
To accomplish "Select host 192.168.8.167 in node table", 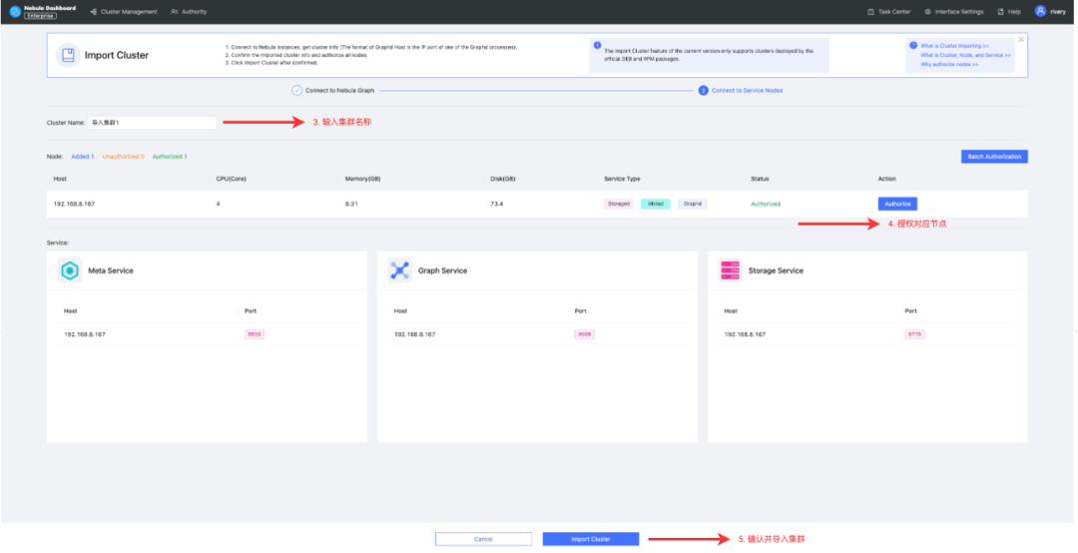I will tap(74, 204).
